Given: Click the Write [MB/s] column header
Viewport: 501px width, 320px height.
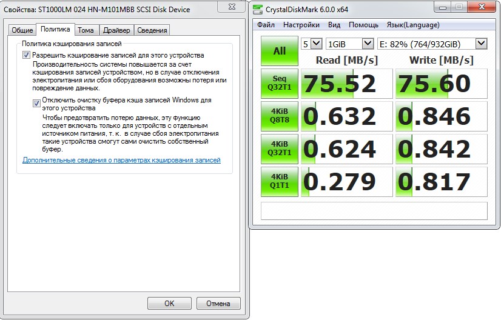Looking at the screenshot, I should point(441,60).
